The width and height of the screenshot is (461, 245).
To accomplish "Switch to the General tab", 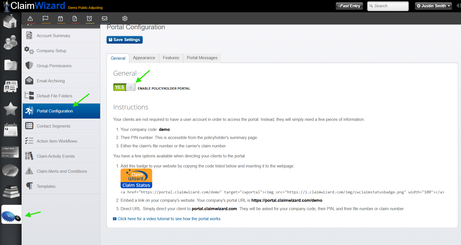I will pos(118,58).
